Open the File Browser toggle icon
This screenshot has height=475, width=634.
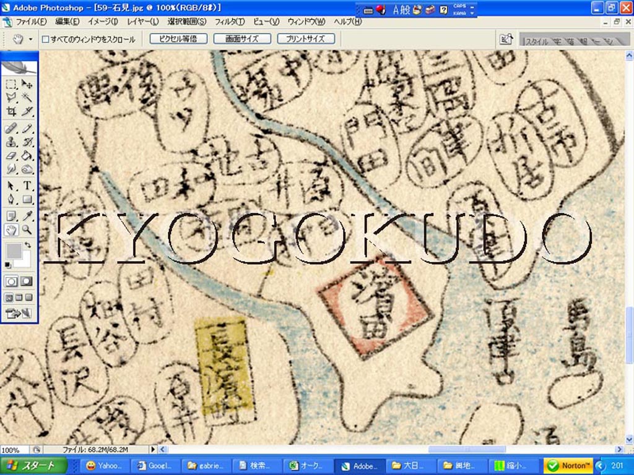pos(506,39)
